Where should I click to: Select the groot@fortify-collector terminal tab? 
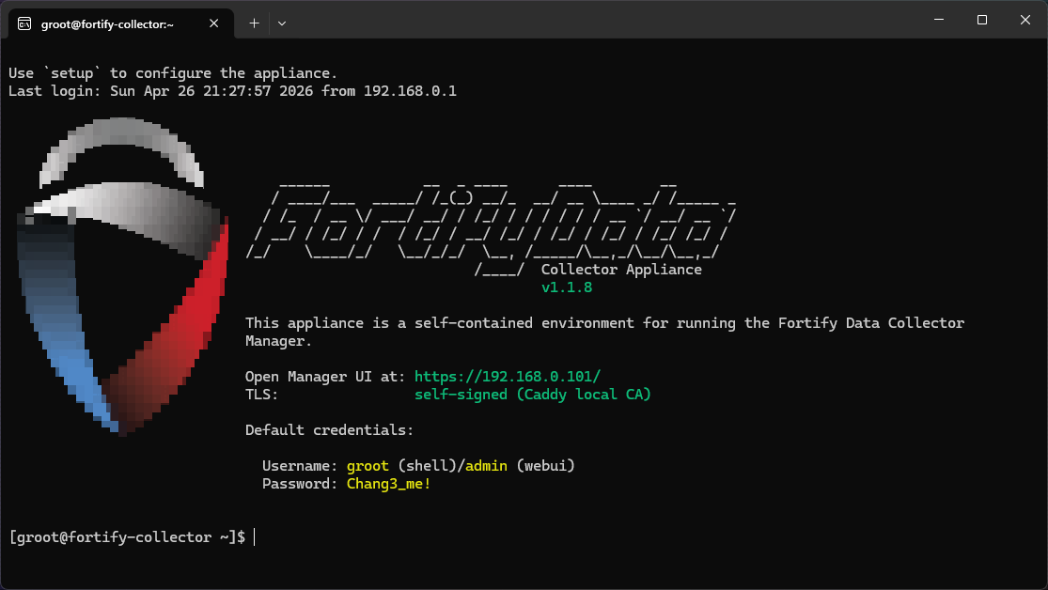121,23
